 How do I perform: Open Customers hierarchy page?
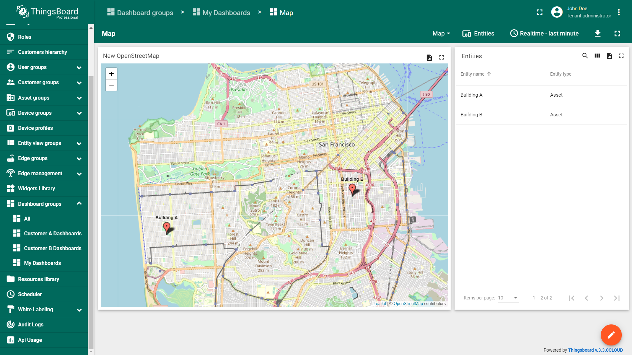tap(44, 52)
